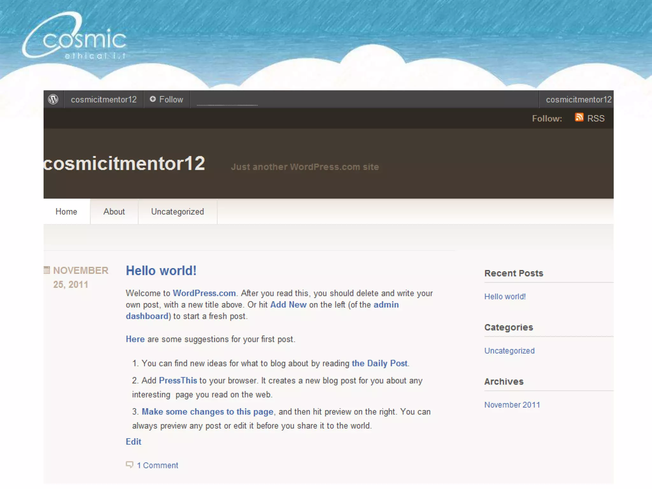The height and width of the screenshot is (489, 652).
Task: Click the WordPress logo icon in admin bar
Action: 53,99
